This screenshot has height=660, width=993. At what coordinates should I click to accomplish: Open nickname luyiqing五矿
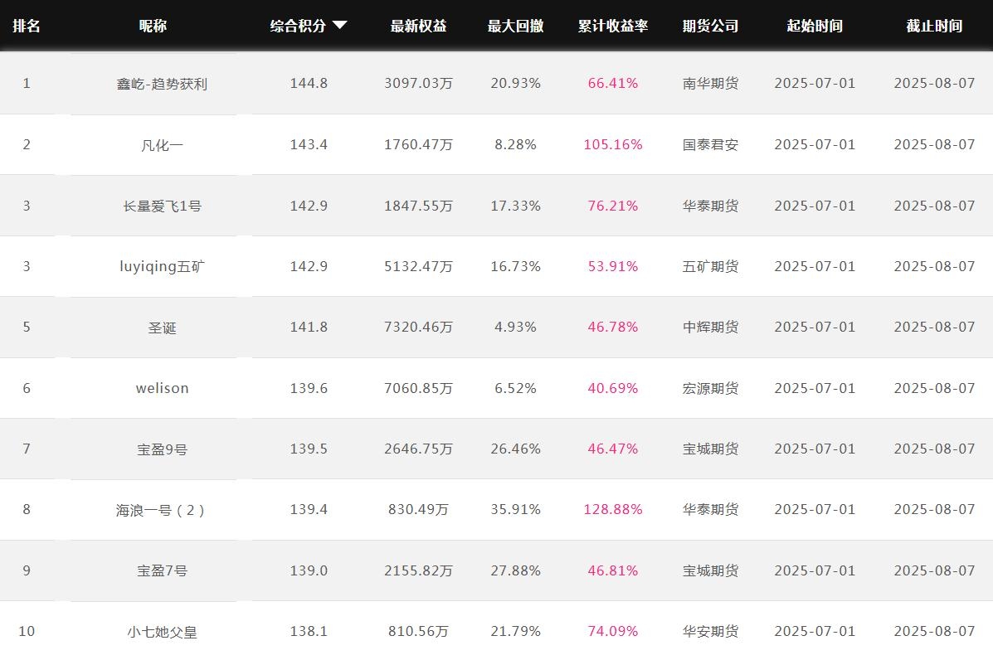coord(162,266)
